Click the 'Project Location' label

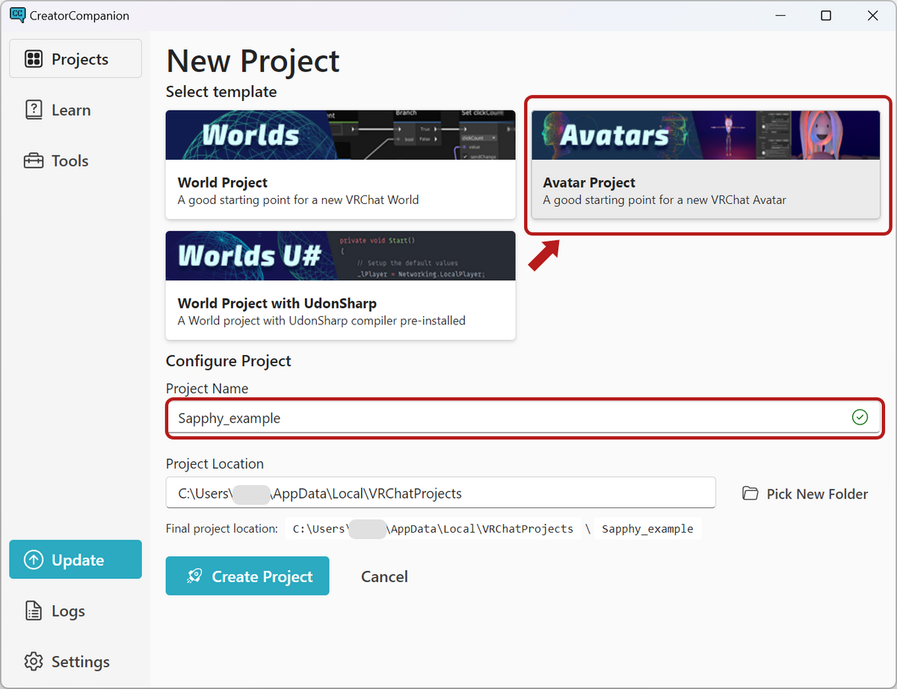[x=215, y=463]
